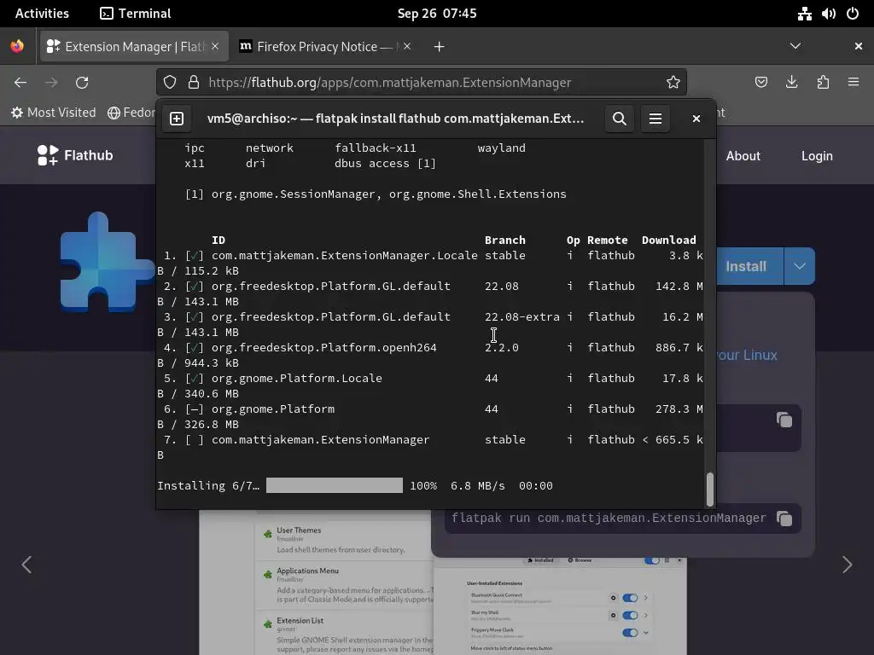874x655 pixels.
Task: Click the shield tracking protection icon
Action: (x=170, y=83)
